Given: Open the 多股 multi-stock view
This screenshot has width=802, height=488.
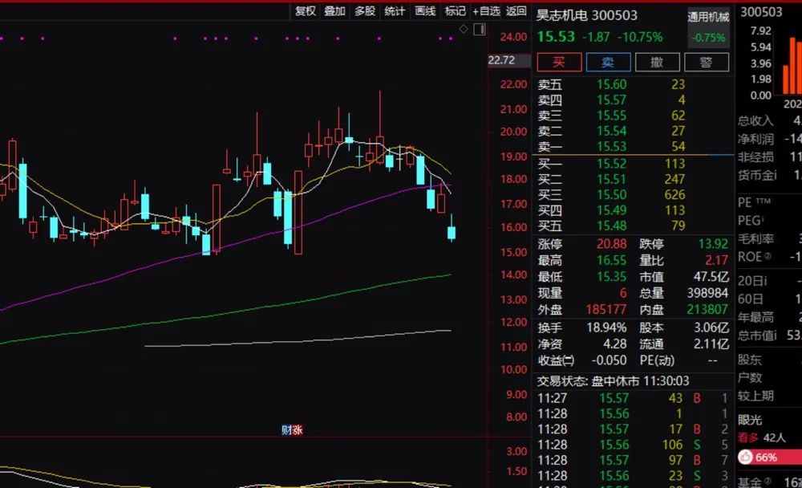Looking at the screenshot, I should pos(365,10).
